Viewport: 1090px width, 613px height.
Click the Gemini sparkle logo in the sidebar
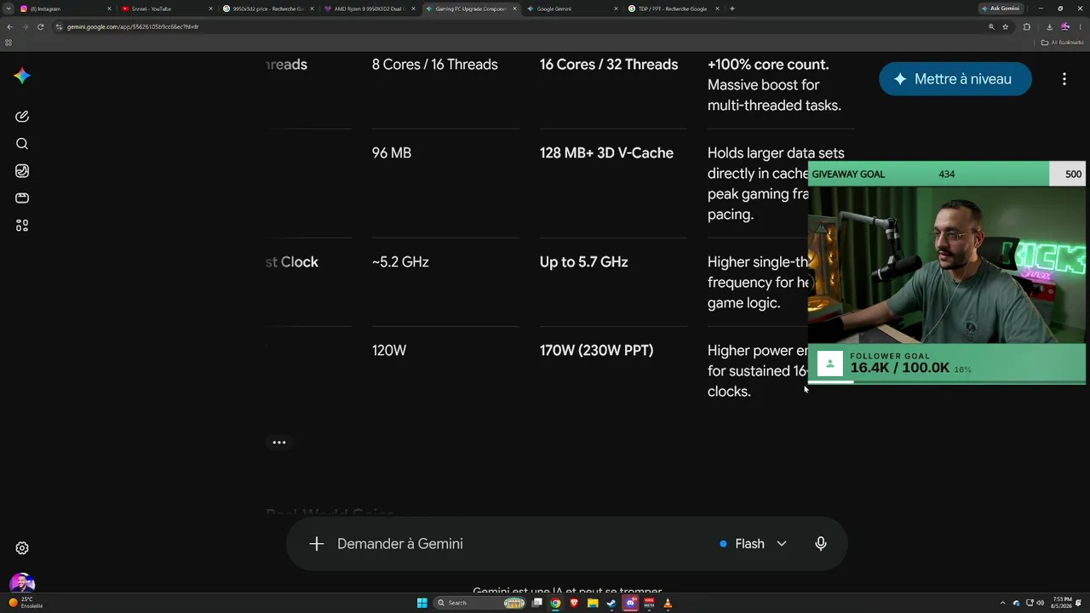[x=22, y=76]
